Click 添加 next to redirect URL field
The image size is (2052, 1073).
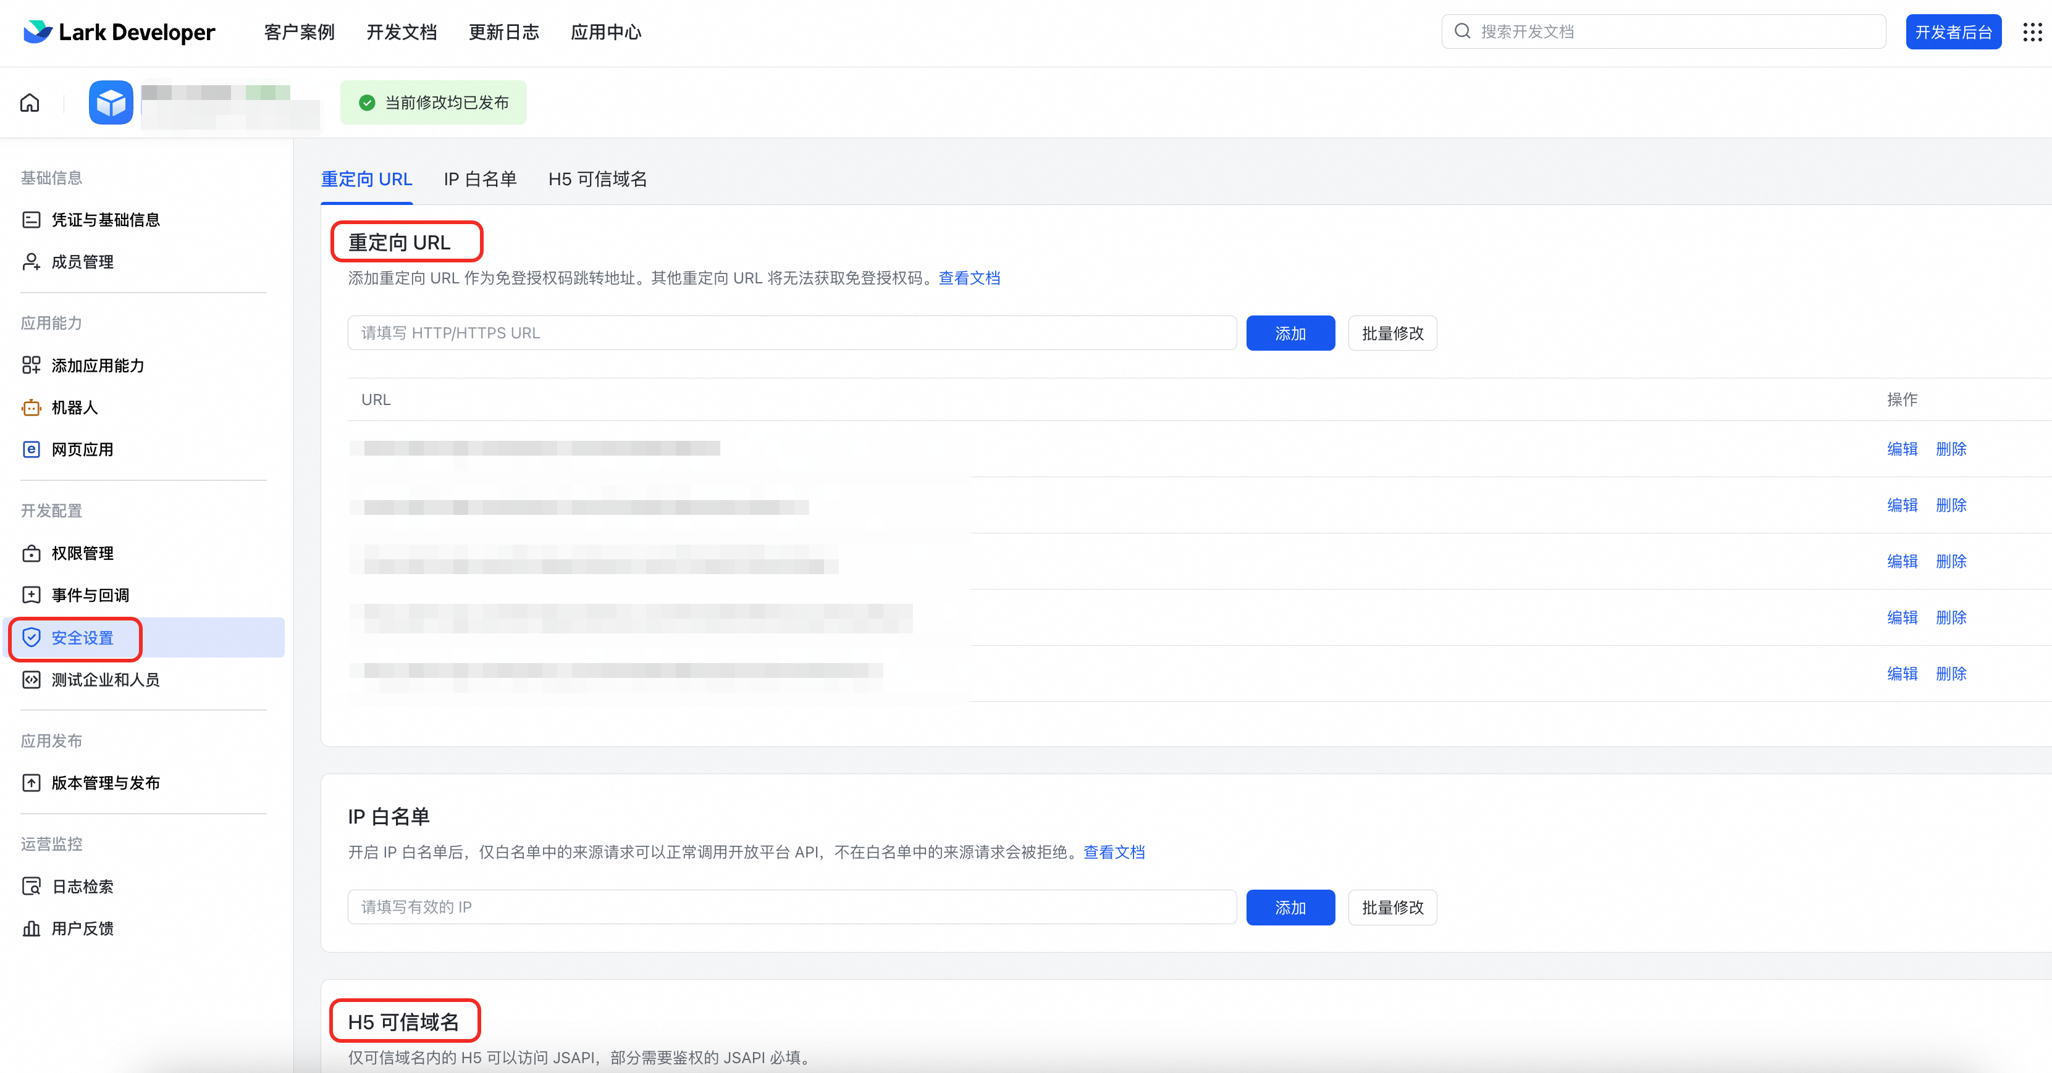click(1290, 333)
